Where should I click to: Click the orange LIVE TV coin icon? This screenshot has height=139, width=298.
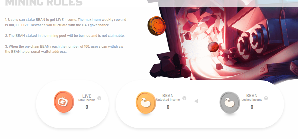(64, 102)
